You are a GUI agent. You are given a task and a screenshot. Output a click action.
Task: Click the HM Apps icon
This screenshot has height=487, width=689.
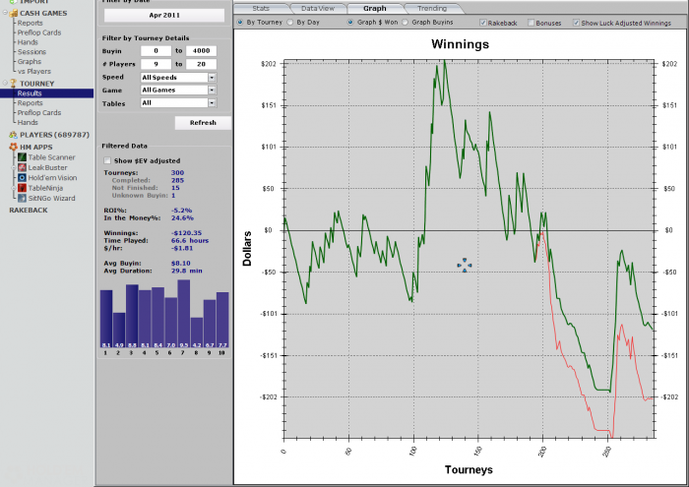(x=13, y=147)
